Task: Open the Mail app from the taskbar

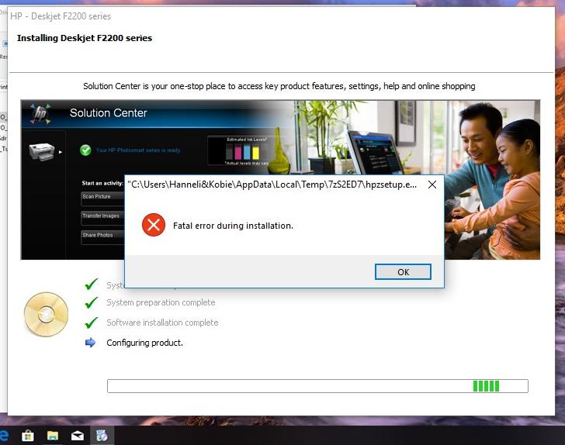Action: point(78,436)
